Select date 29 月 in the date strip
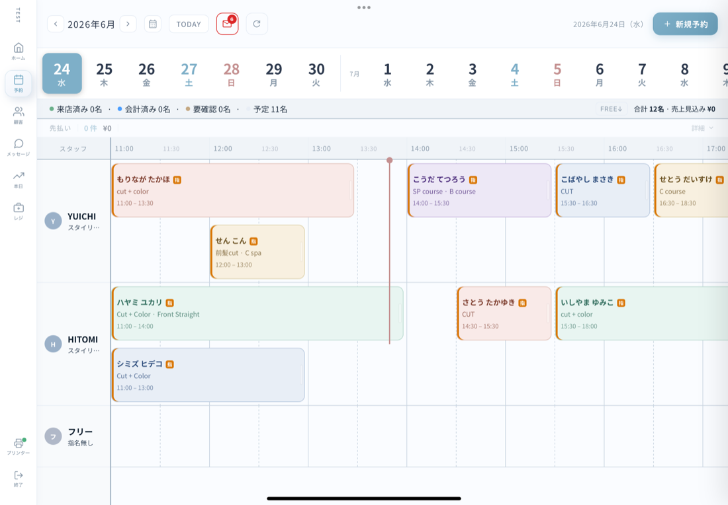 (274, 74)
